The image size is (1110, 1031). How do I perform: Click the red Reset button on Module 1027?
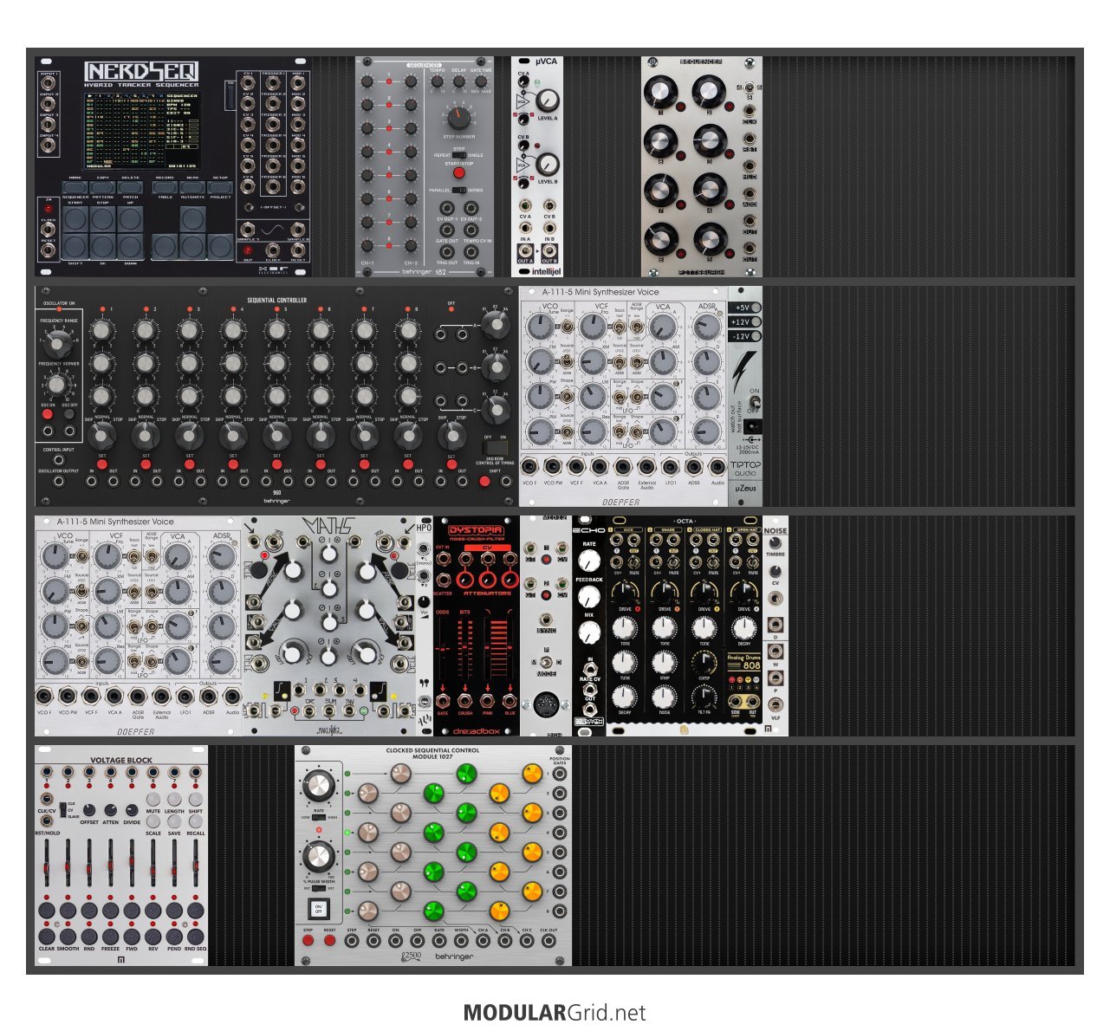point(329,940)
